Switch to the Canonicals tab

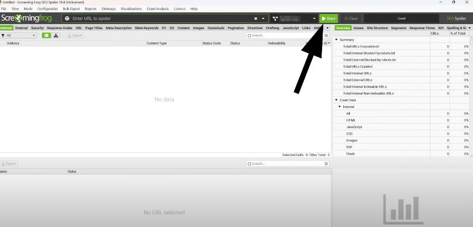pyautogui.click(x=216, y=28)
